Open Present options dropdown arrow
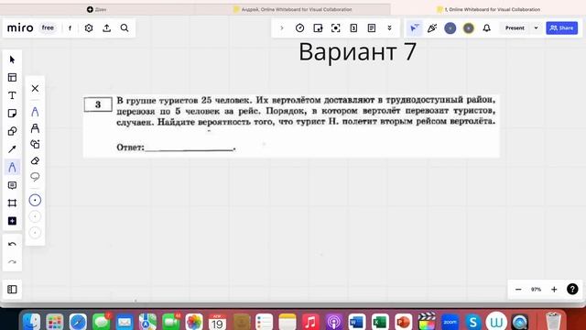Viewport: 586px width, 330px height. click(537, 28)
